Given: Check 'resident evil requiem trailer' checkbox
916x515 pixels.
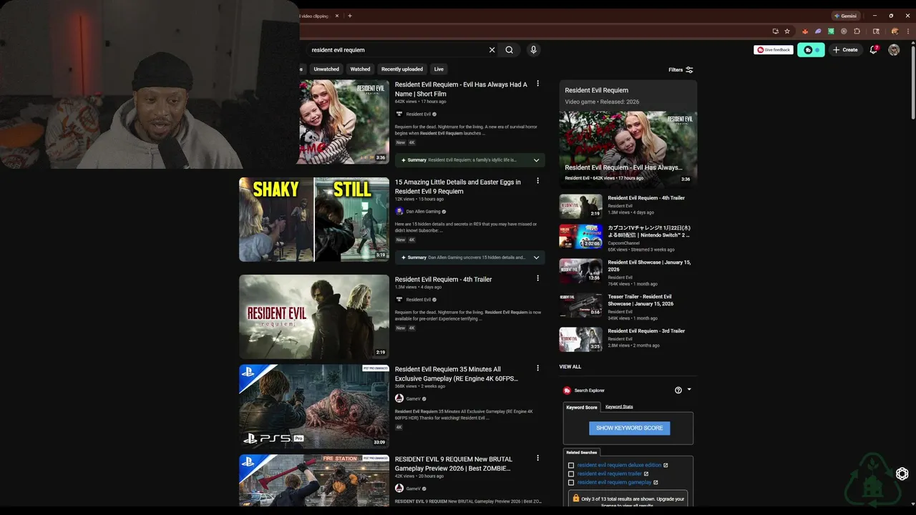Looking at the screenshot, I should 571,474.
